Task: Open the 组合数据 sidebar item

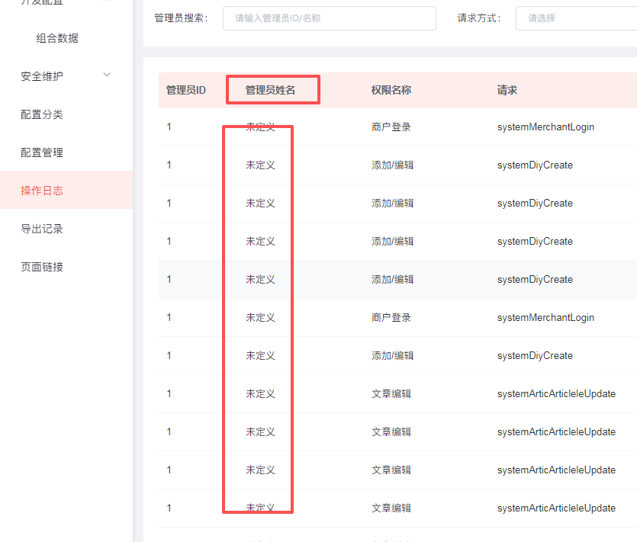Action: 57,38
